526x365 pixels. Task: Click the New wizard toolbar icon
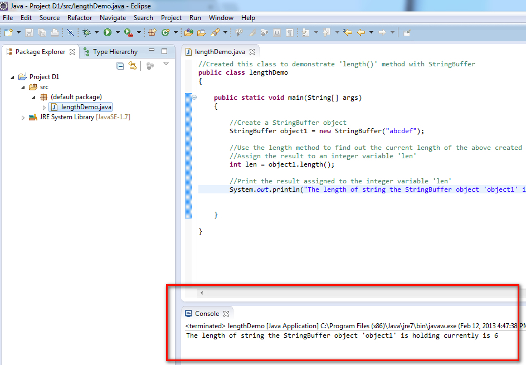pyautogui.click(x=9, y=32)
